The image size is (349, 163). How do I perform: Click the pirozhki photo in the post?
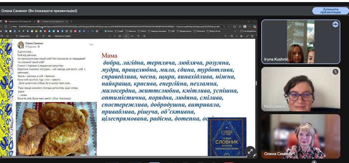pos(56,129)
